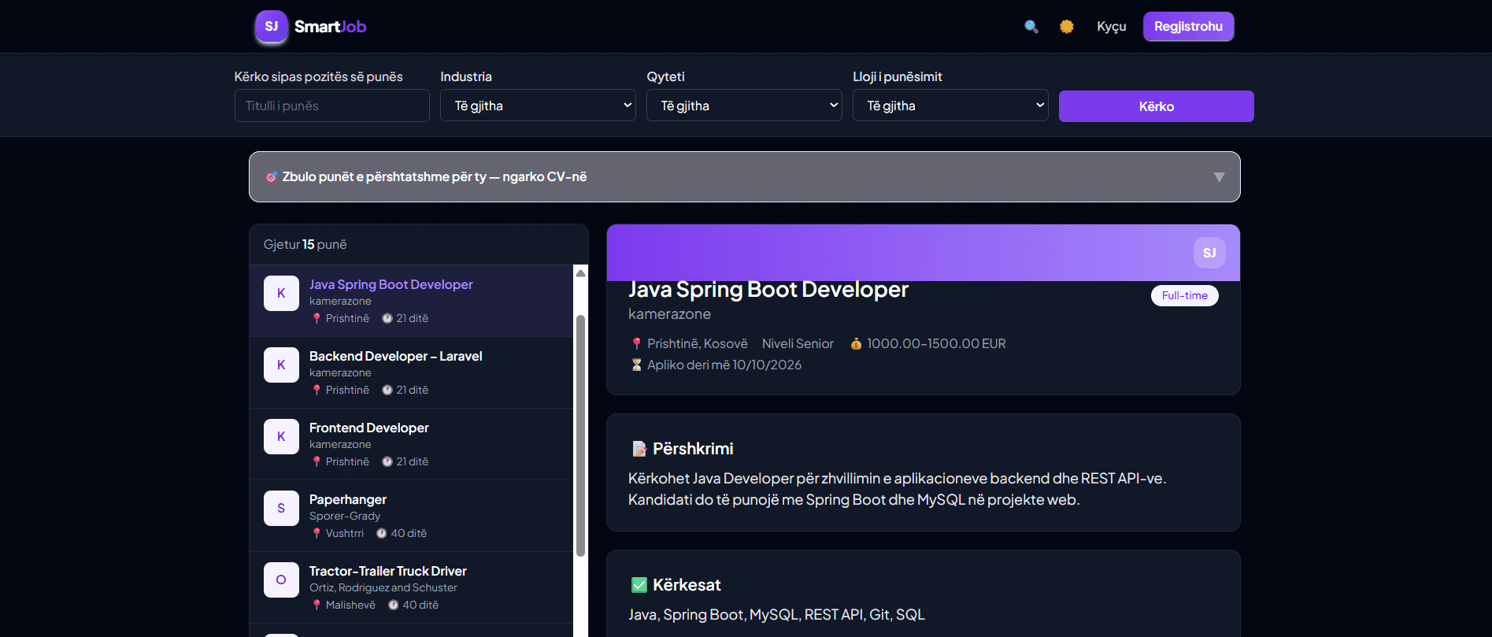Click the Regjistrohu button
Image resolution: width=1492 pixels, height=637 pixels.
coord(1188,27)
